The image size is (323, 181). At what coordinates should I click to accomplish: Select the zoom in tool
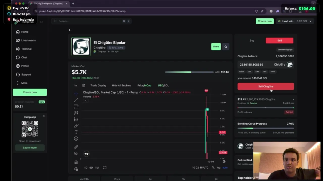(x=76, y=153)
